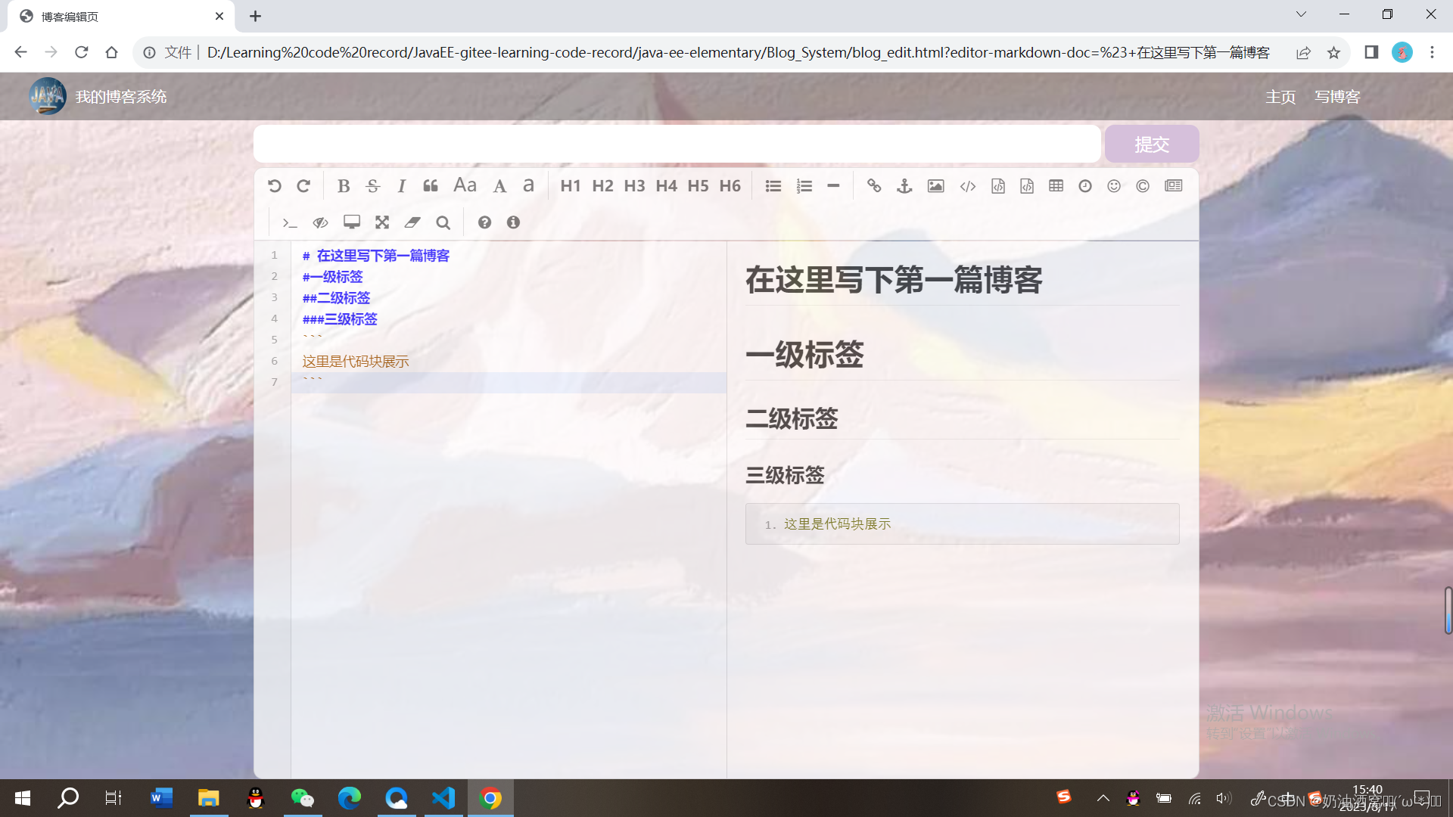
Task: Insert unordered list
Action: [773, 186]
